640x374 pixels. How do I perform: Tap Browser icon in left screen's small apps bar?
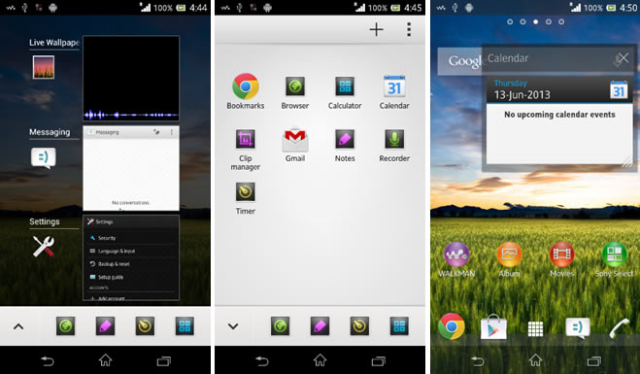pyautogui.click(x=65, y=326)
